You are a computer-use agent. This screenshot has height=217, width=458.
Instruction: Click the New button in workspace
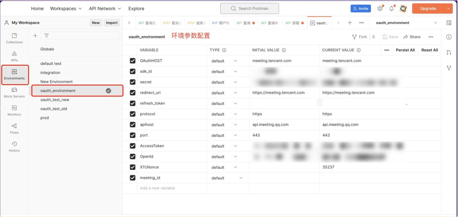(96, 23)
